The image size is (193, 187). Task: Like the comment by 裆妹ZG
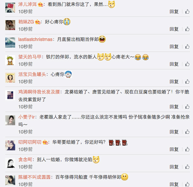pyautogui.click(x=187, y=29)
